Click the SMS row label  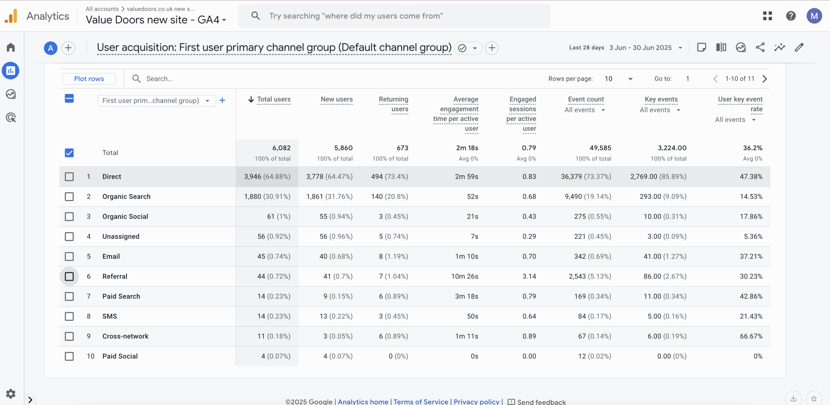110,316
